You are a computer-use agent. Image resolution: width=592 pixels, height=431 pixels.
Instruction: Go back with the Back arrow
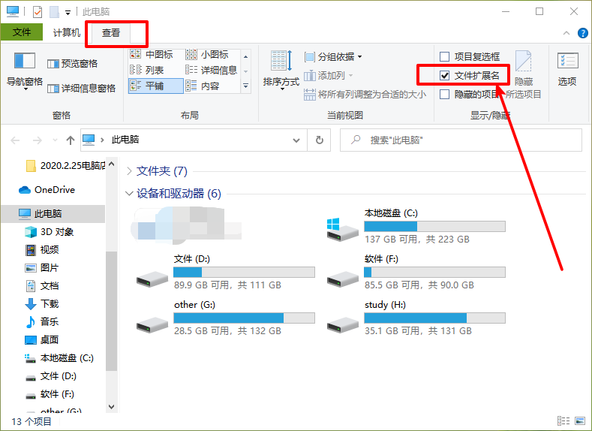pyautogui.click(x=15, y=140)
